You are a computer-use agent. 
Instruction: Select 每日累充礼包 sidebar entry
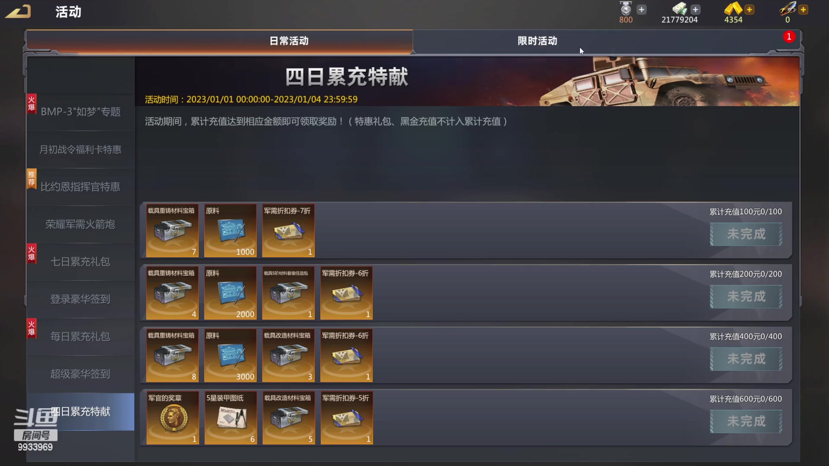coord(80,337)
